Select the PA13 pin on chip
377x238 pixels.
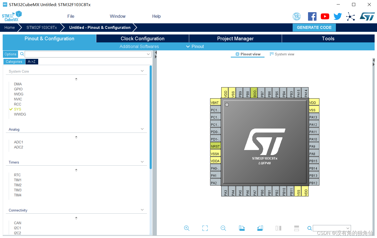314,117
